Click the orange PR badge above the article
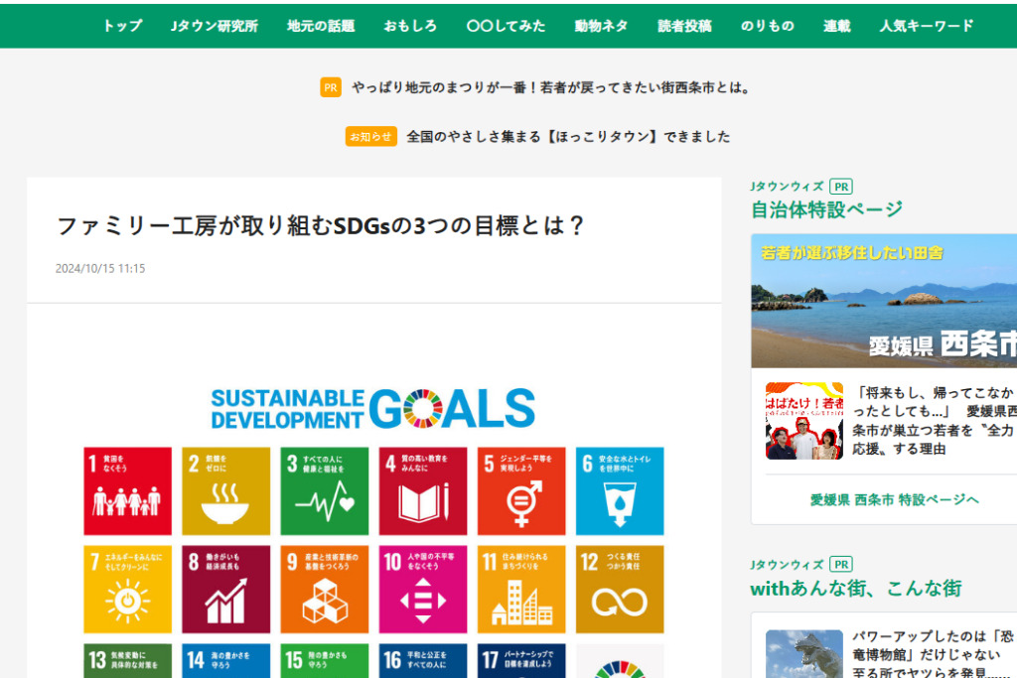Viewport: 1017px width, 678px height. tap(331, 87)
